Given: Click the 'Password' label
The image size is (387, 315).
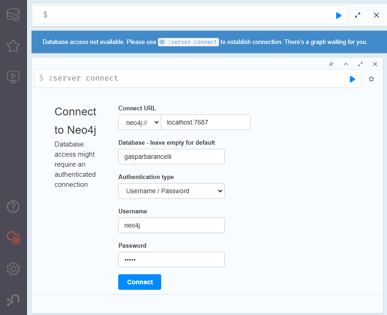Looking at the screenshot, I should (132, 246).
